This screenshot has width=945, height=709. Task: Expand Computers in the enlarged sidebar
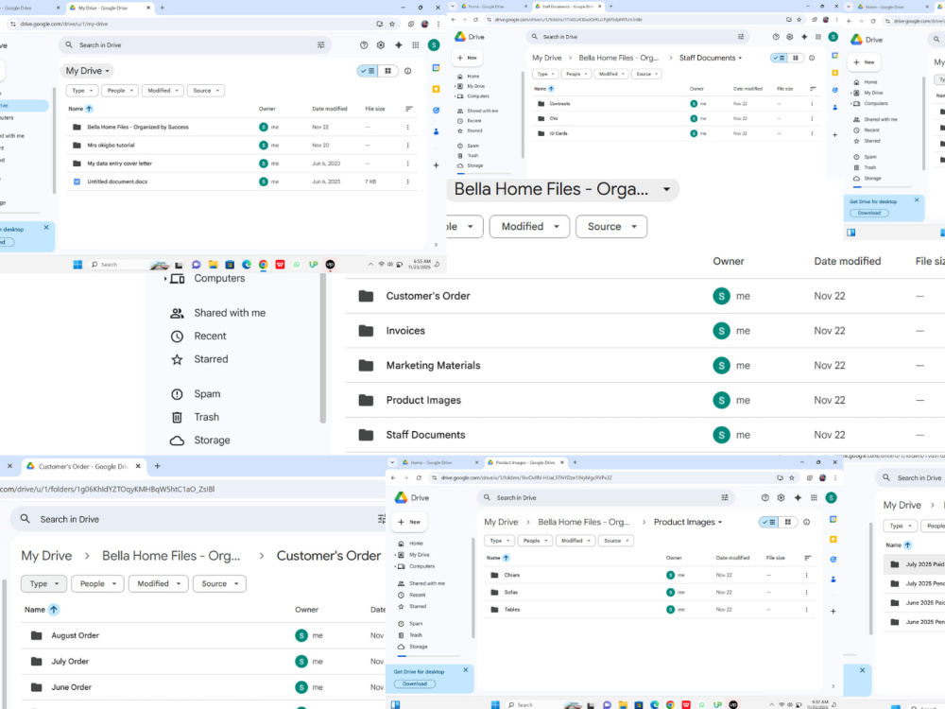[x=165, y=279]
